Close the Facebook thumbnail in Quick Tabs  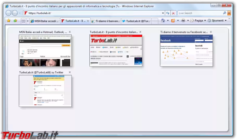pyautogui.click(x=211, y=32)
